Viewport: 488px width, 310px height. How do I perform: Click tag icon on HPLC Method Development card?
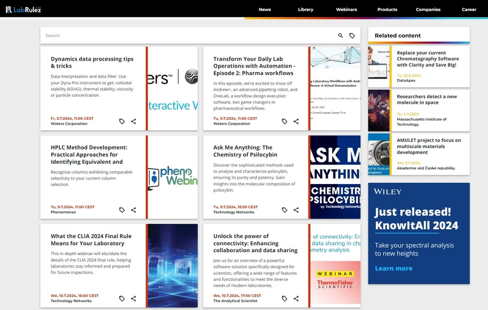point(122,210)
